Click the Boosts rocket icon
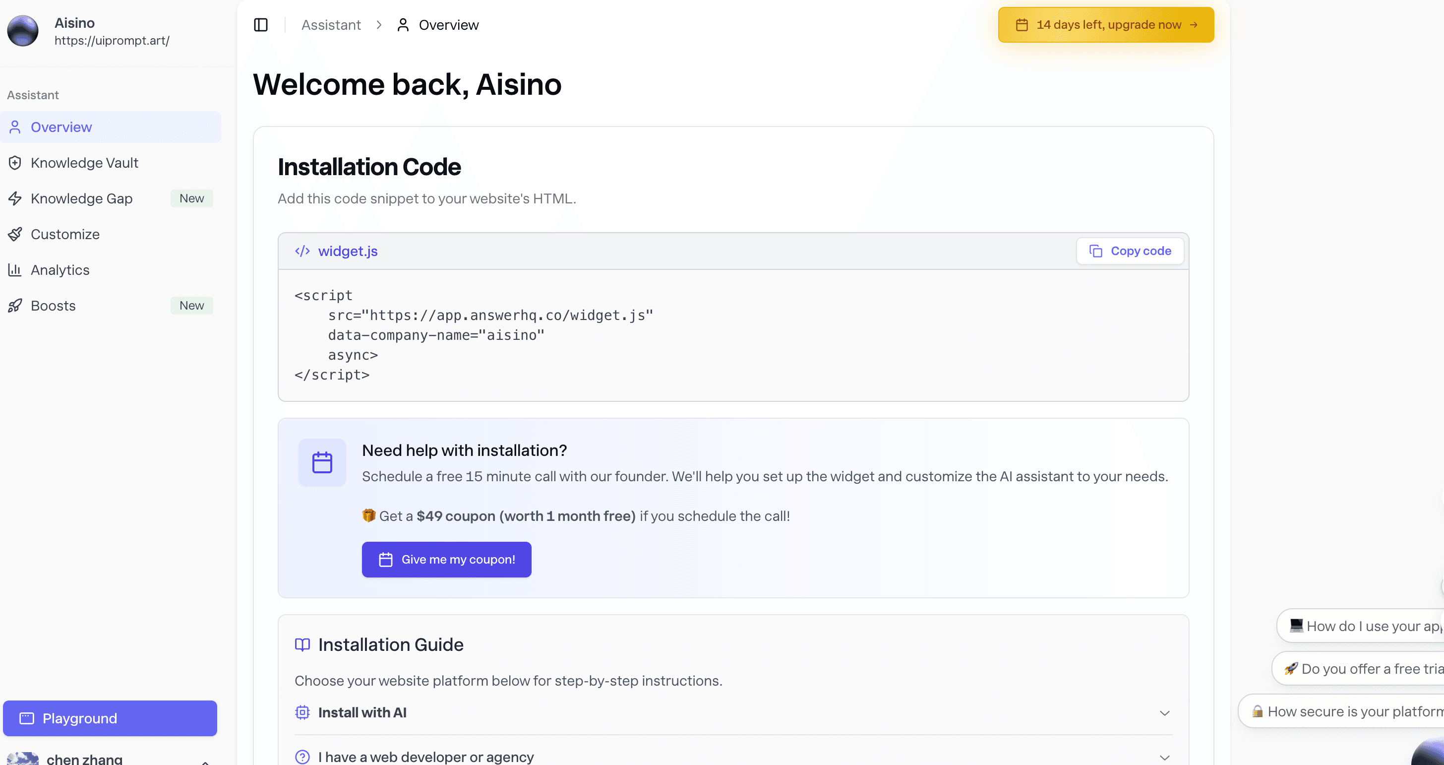The width and height of the screenshot is (1444, 765). coord(15,306)
